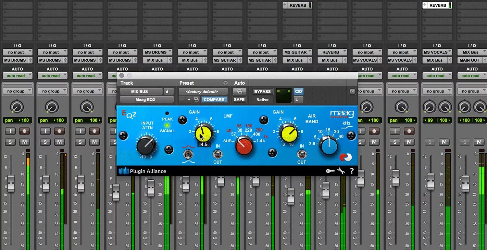Click the pan knob on the leftmost channel
This screenshot has height=250, width=487.
point(17,107)
